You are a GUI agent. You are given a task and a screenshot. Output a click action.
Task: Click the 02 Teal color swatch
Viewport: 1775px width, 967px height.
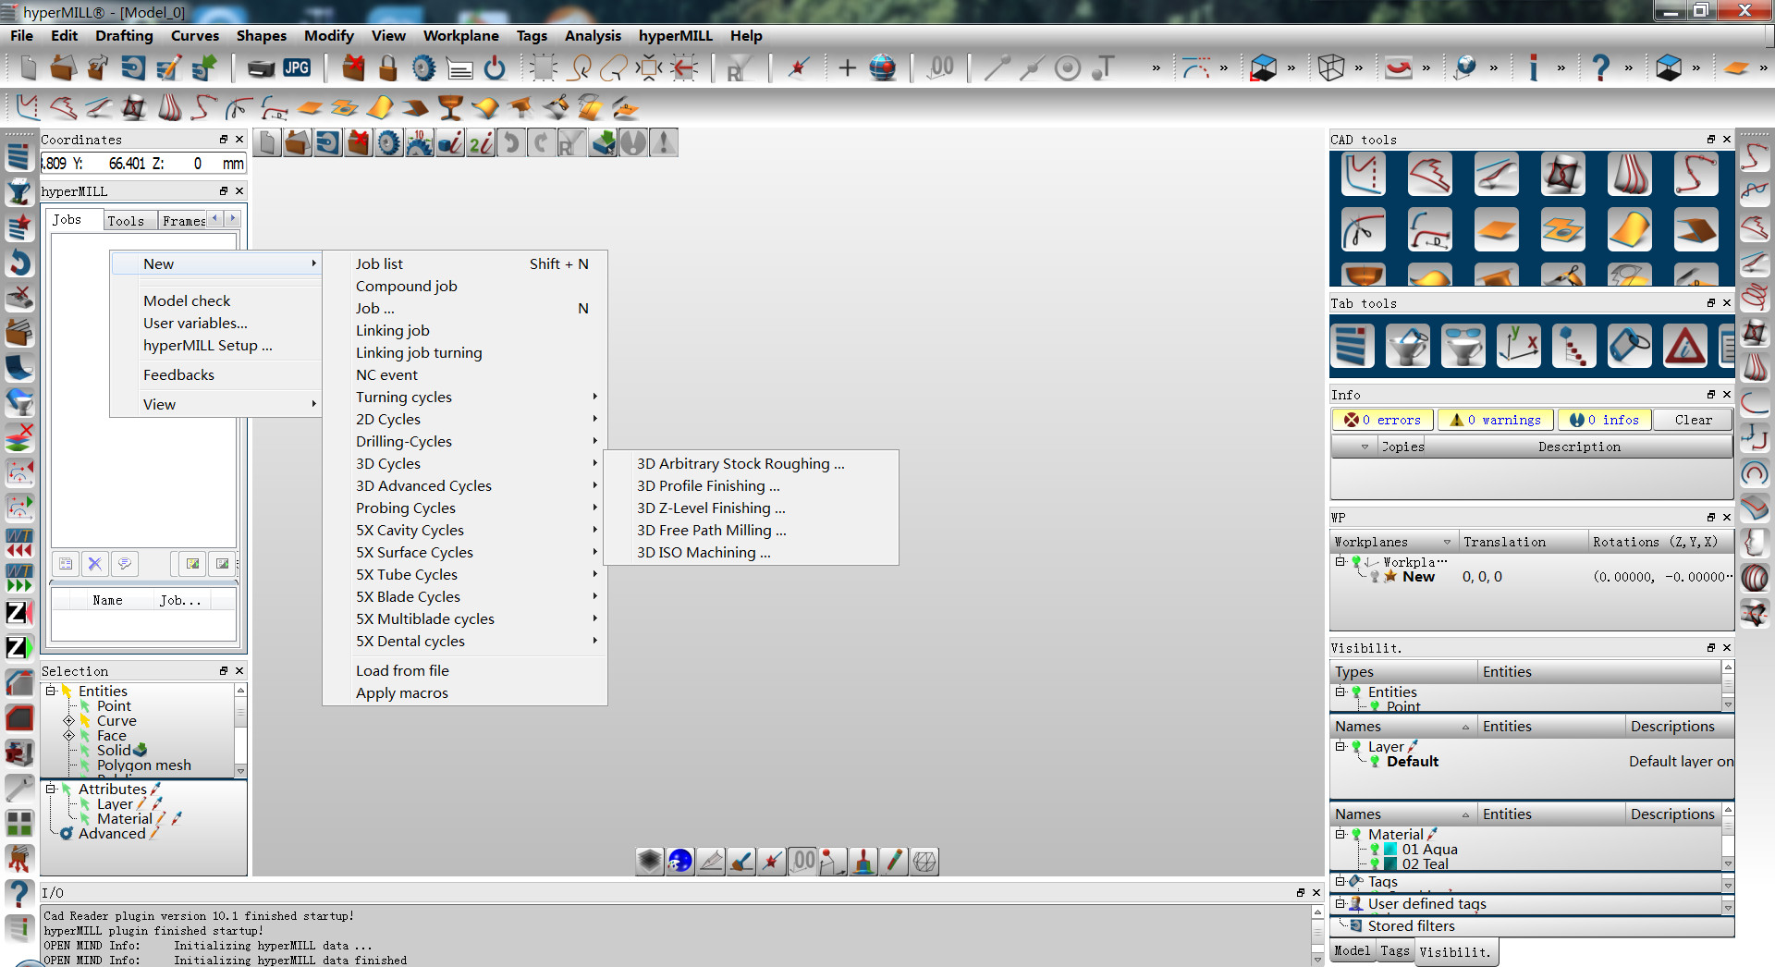[1390, 864]
